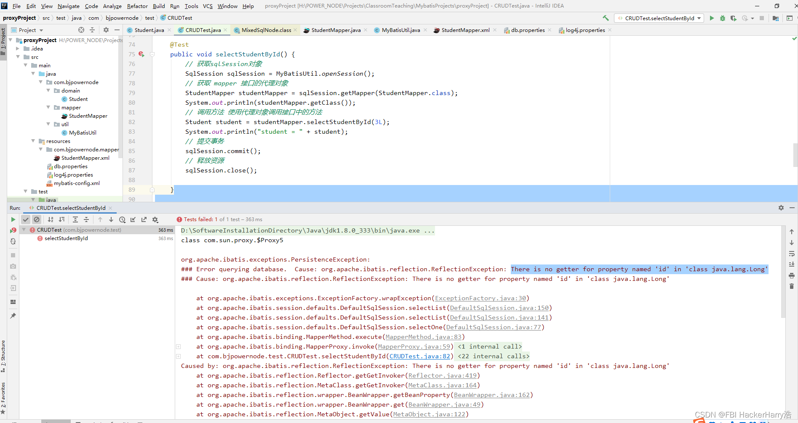Open Favorites tool window side tab
The height and width of the screenshot is (423, 798).
[3, 398]
